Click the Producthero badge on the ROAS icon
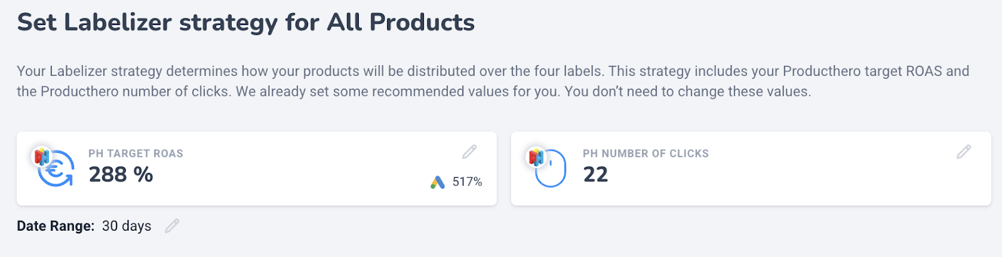The image size is (1002, 257). pos(42,157)
